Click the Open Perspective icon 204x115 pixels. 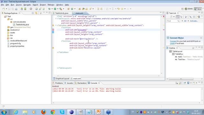pos(182,9)
